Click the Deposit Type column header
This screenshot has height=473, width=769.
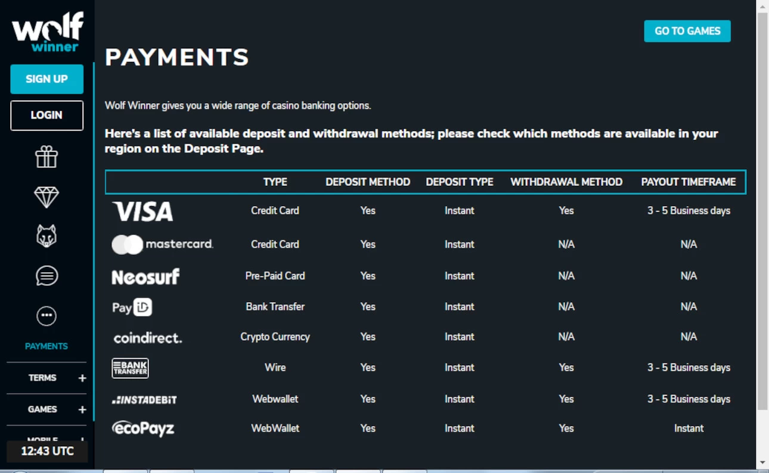(460, 182)
